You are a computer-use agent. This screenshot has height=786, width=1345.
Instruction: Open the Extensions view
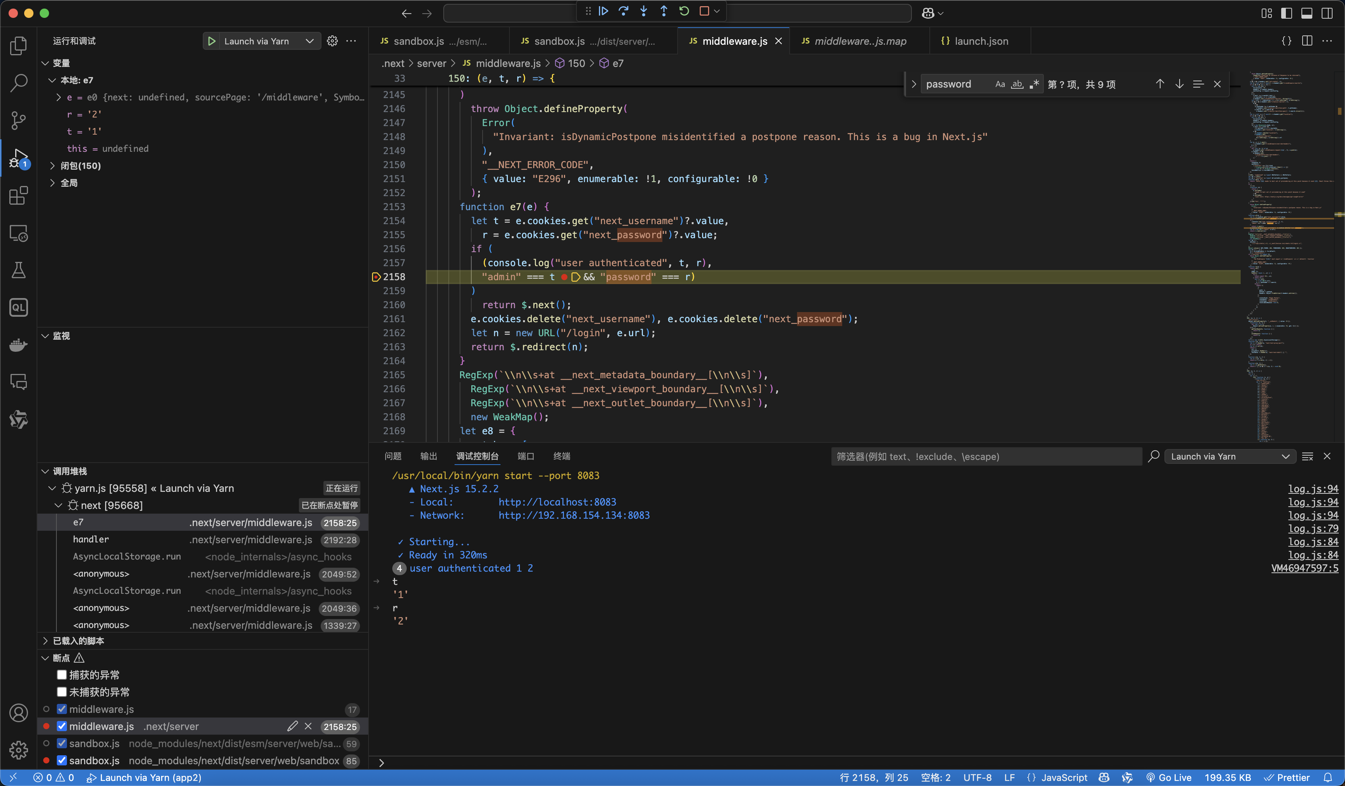point(18,195)
